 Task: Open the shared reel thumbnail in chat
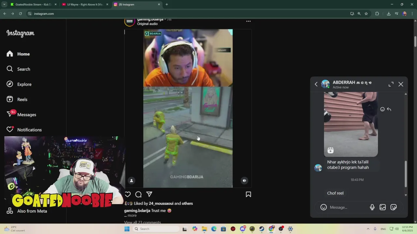point(351,124)
